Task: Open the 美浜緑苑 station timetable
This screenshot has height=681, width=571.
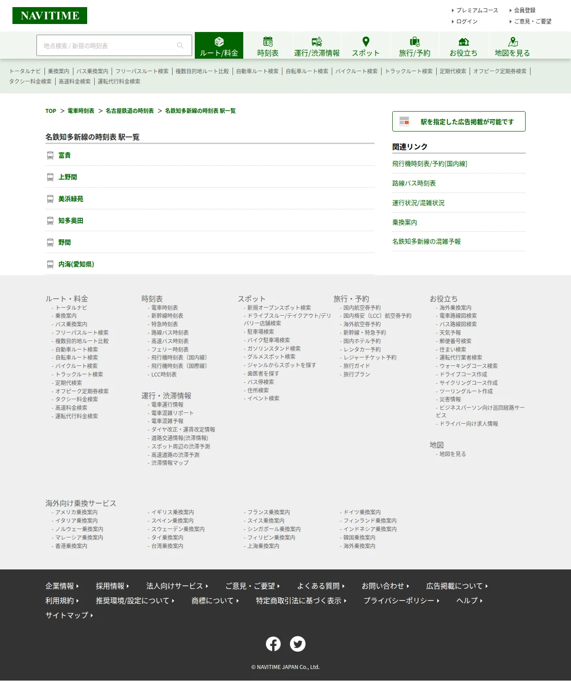Action: click(71, 199)
